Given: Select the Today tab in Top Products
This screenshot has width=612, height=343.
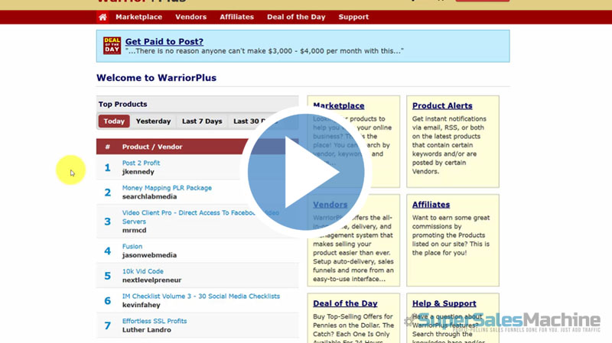Looking at the screenshot, I should 114,121.
